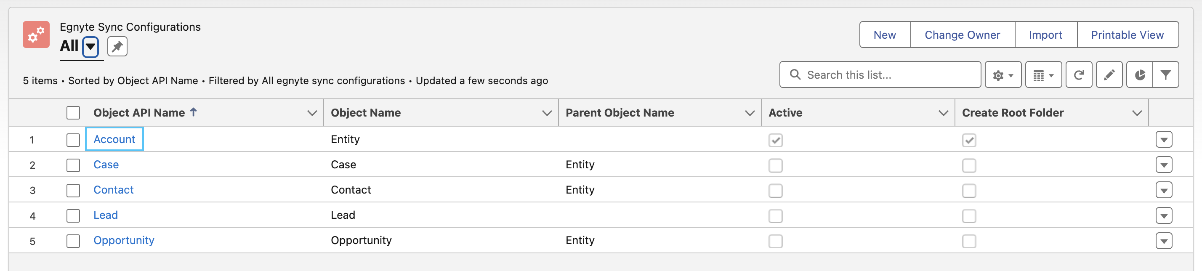Open the display-as table selector
The width and height of the screenshot is (1202, 271).
tap(1043, 74)
